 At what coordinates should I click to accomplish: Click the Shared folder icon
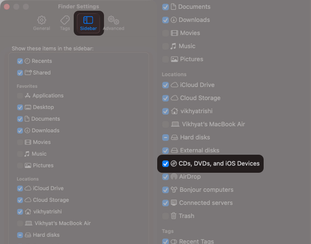pos(28,73)
